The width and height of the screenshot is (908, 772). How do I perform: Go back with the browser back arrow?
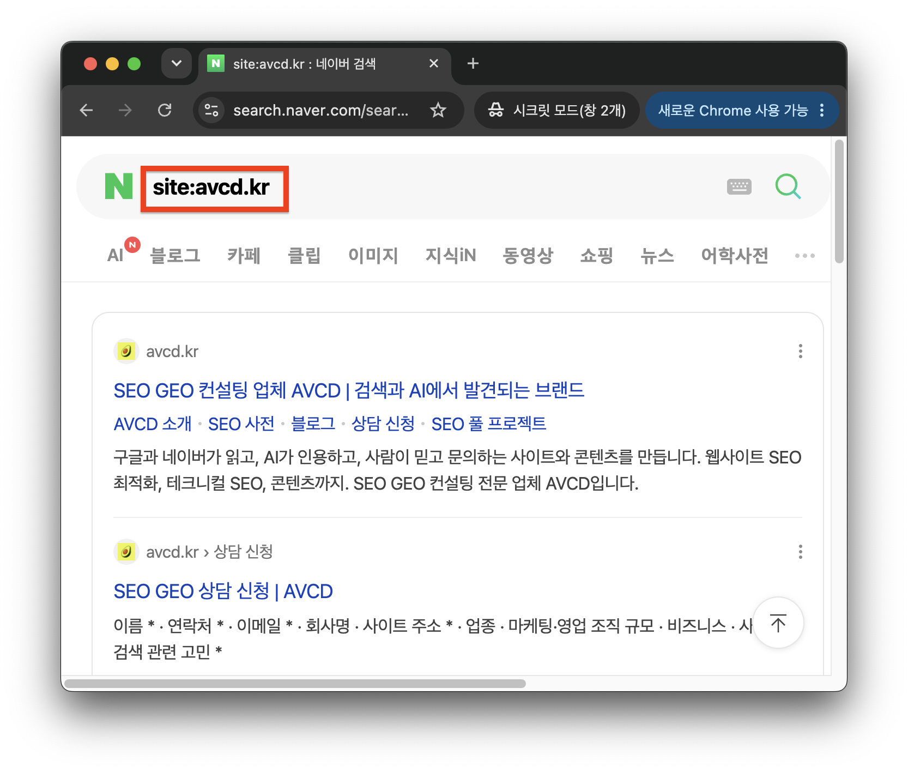tap(86, 111)
